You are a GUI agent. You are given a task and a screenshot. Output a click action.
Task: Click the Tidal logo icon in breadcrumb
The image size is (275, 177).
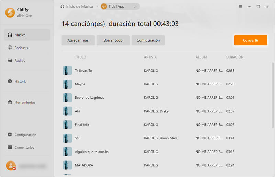pyautogui.click(x=104, y=7)
